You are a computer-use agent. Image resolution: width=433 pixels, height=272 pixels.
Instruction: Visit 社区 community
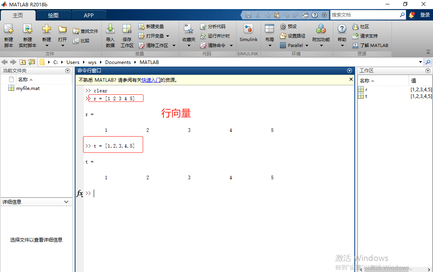tap(360, 26)
